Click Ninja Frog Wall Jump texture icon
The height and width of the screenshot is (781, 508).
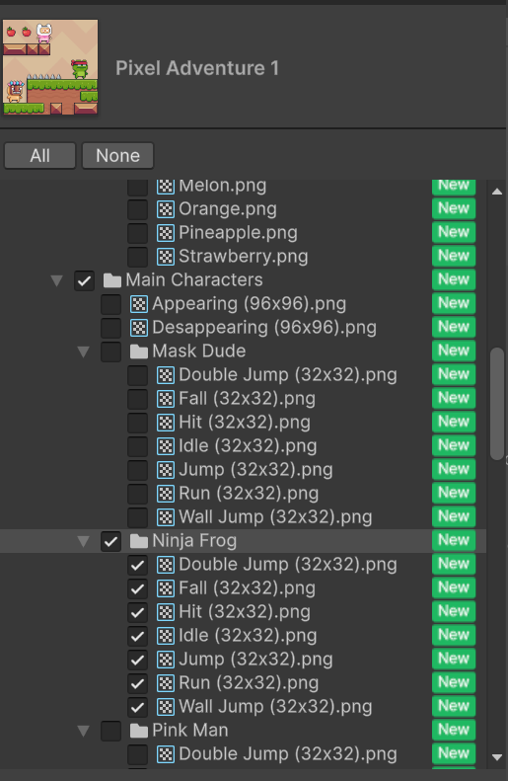[x=166, y=707]
